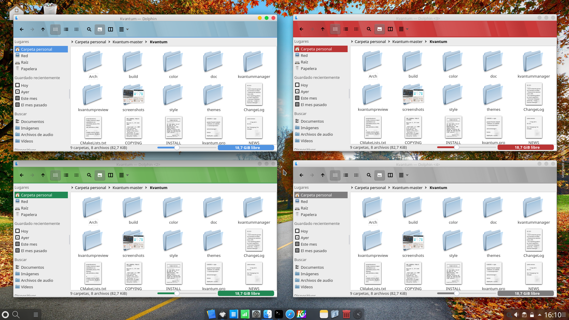Screen dimensions: 569x320
Task: Select Hoy in green Dolphin <2> sidebar
Action: pos(41,231)
